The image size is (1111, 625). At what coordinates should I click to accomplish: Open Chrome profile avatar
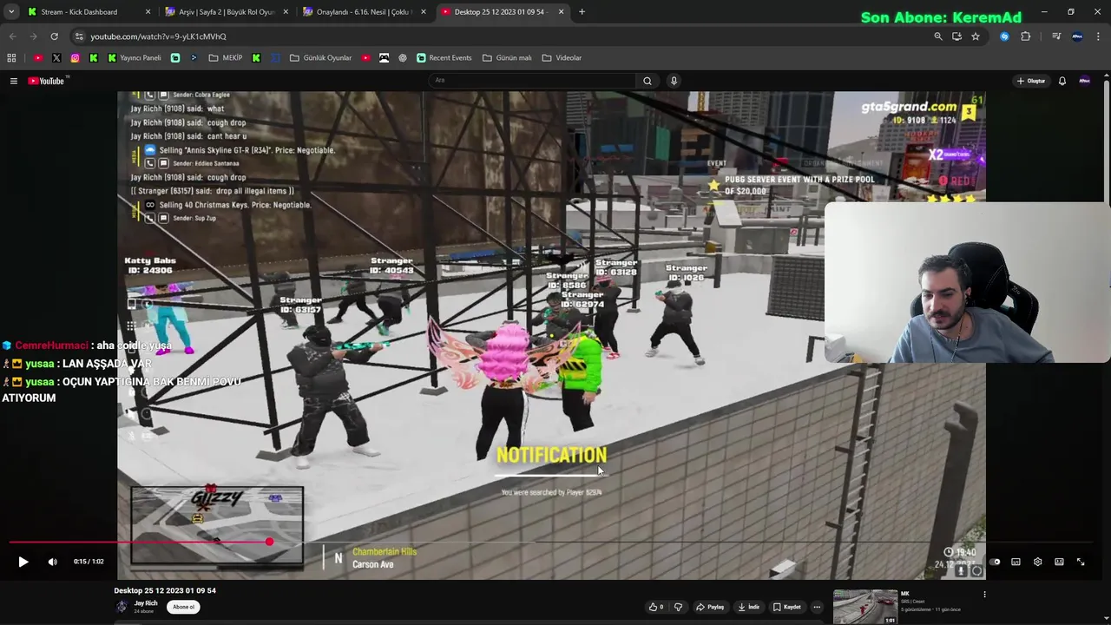[1077, 36]
